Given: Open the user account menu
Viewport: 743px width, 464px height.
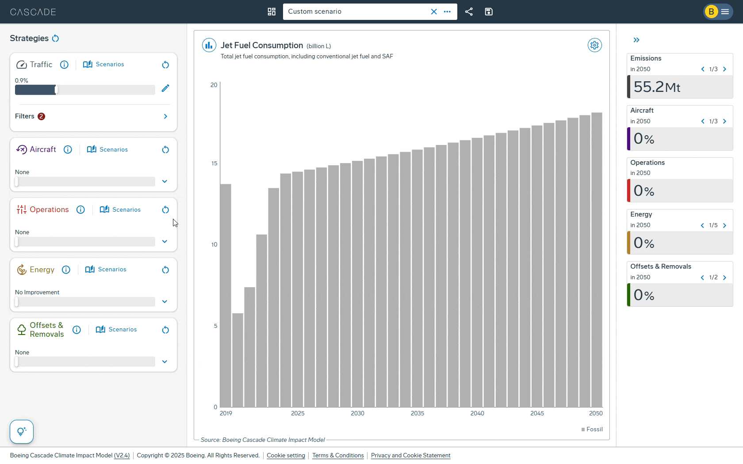Looking at the screenshot, I should coord(718,12).
